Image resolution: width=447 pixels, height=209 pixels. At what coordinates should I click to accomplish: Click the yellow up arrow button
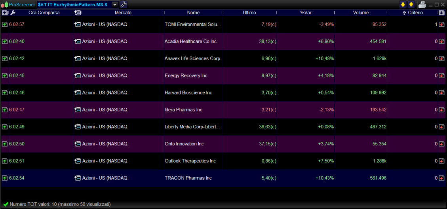point(411,5)
